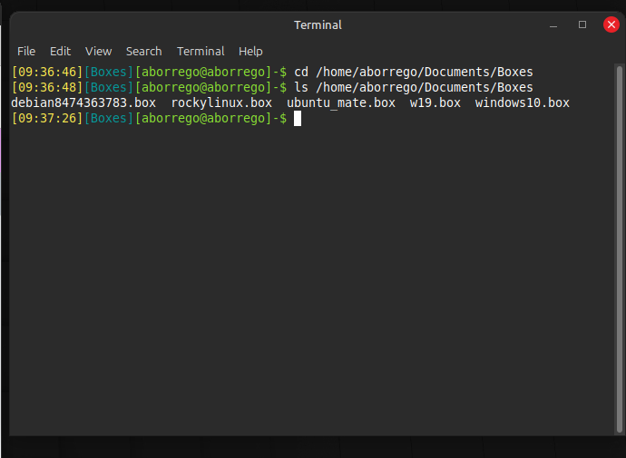Click windows10.box in the output
Image resolution: width=626 pixels, height=458 pixels.
pyautogui.click(x=523, y=102)
